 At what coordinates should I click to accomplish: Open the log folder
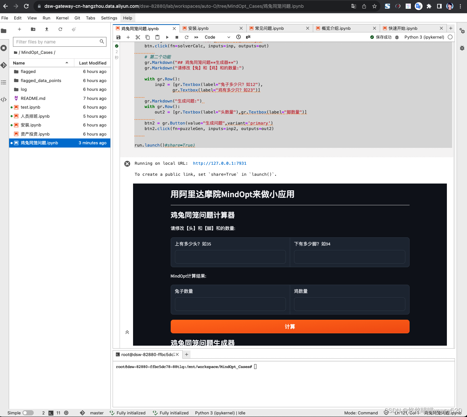[60, 89]
